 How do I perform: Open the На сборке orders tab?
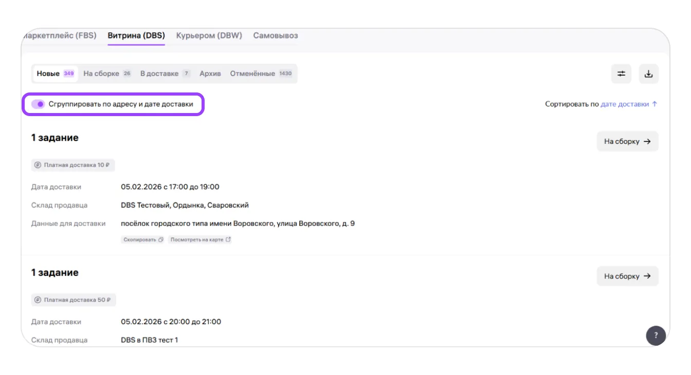(x=107, y=73)
